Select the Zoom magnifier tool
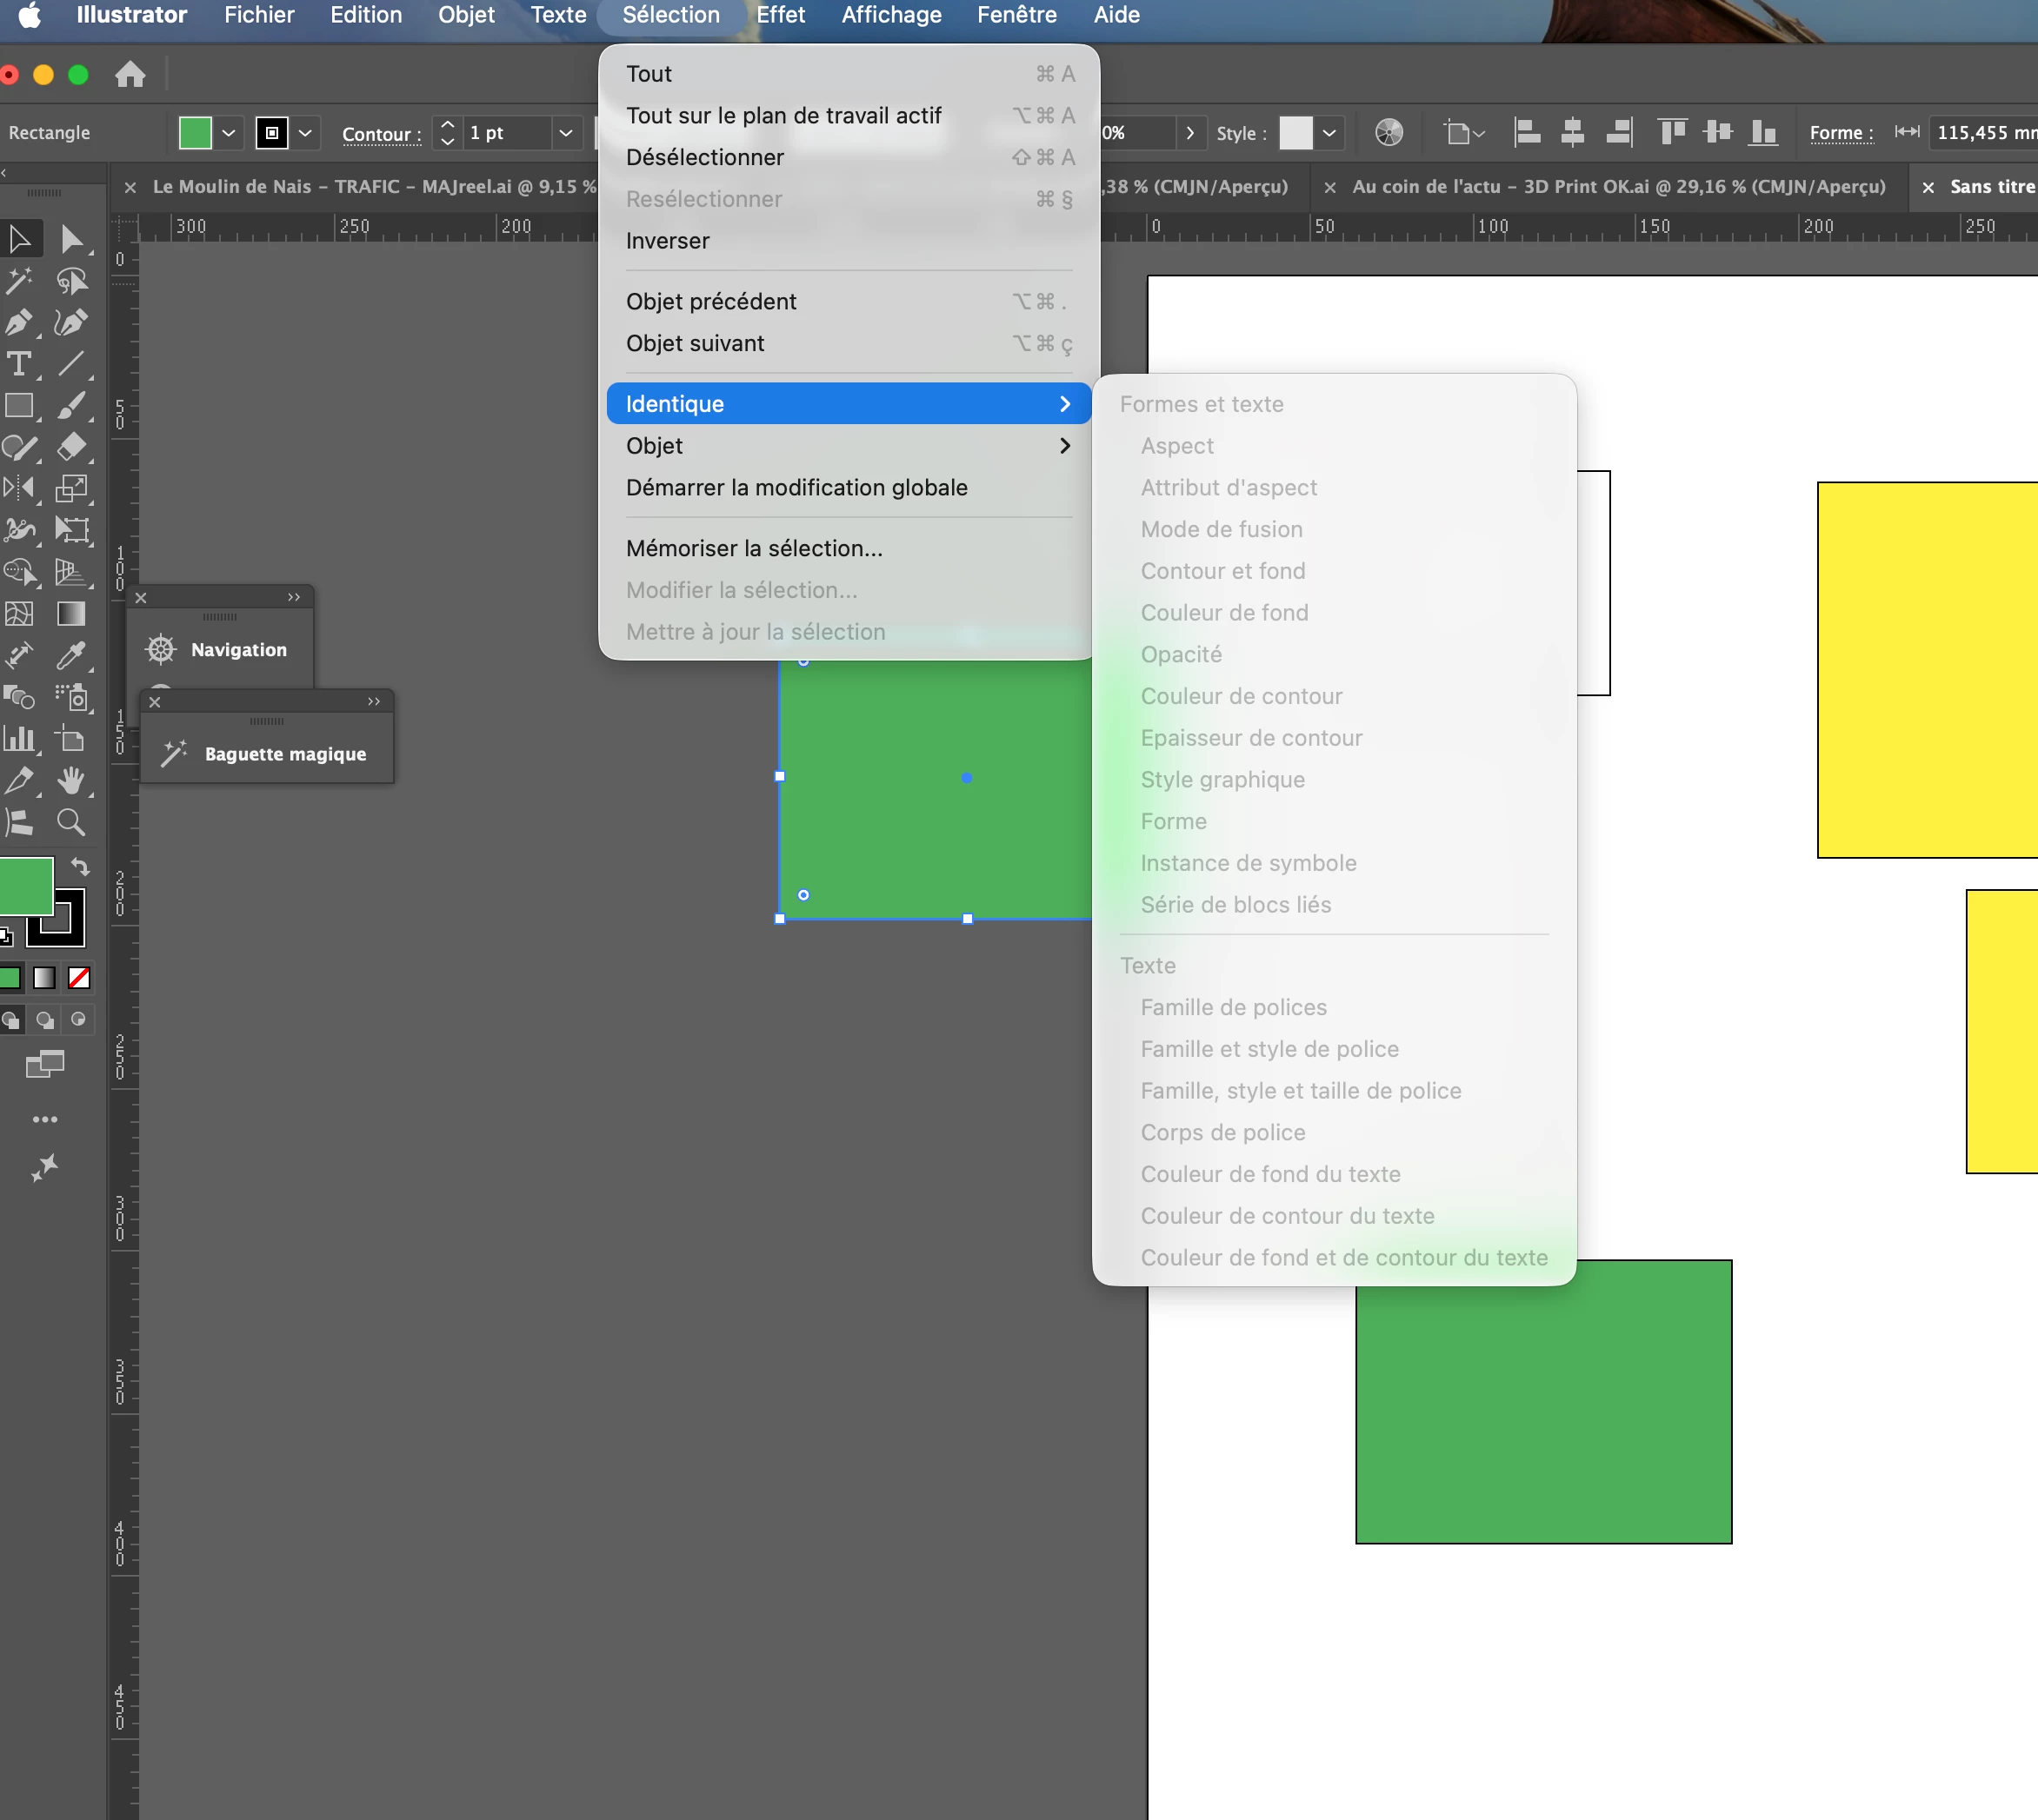The image size is (2038, 1820). click(x=70, y=822)
